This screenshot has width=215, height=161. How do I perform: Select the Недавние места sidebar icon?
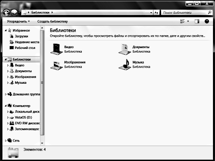pos(12,42)
